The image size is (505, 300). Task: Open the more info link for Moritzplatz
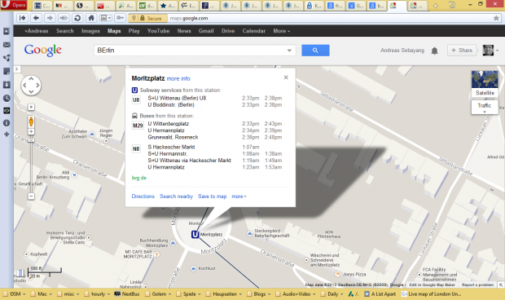click(x=178, y=78)
